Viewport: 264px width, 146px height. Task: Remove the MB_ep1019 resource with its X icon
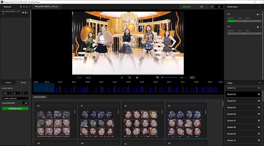[x=28, y=12]
